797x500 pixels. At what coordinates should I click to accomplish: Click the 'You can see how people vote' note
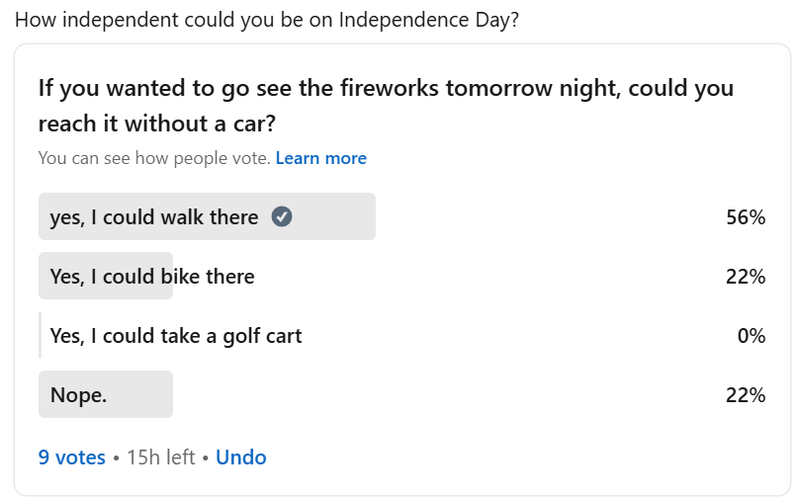(154, 158)
